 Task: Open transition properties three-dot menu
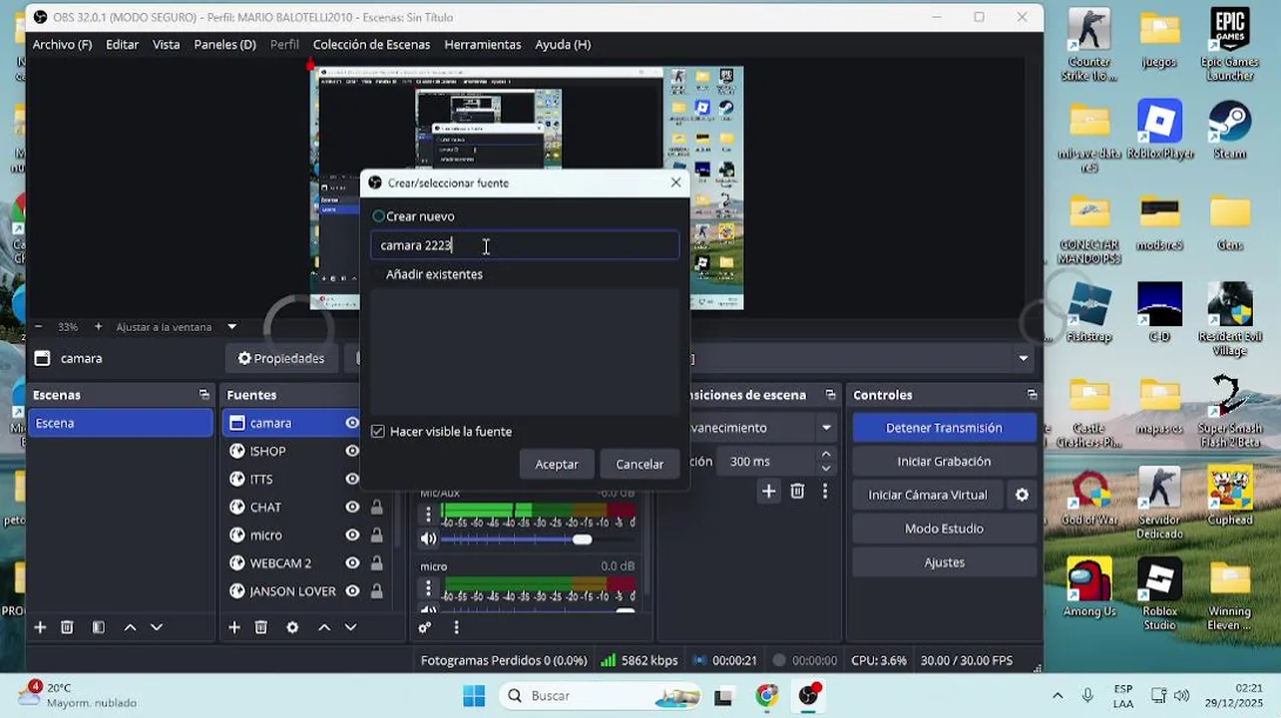click(825, 491)
